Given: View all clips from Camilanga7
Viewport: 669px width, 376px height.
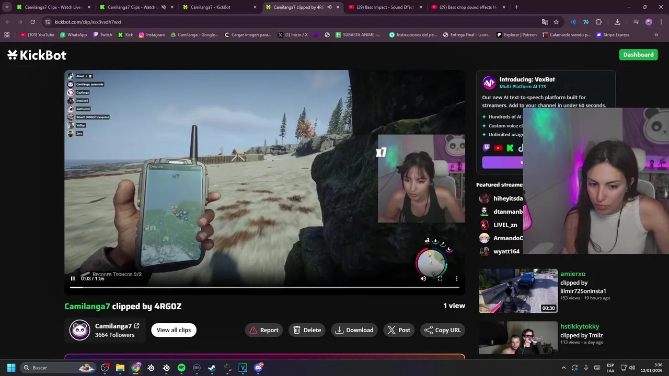Looking at the screenshot, I should [174, 330].
